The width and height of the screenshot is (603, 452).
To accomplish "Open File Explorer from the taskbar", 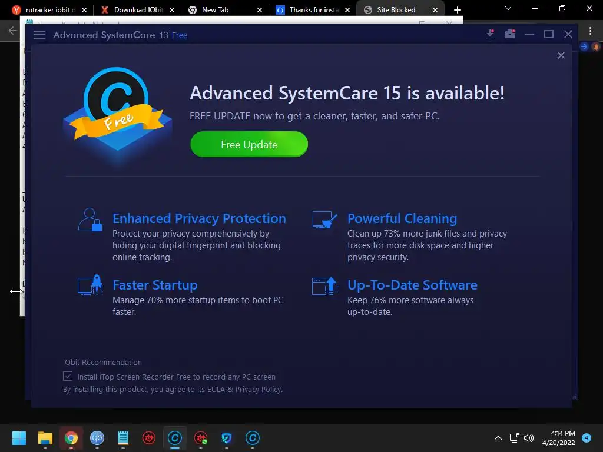I will point(45,438).
